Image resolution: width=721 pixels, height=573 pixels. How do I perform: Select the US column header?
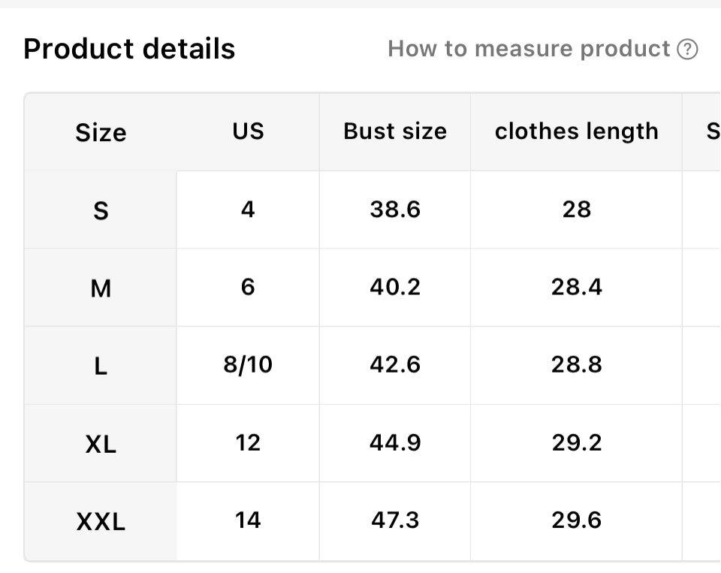248,131
